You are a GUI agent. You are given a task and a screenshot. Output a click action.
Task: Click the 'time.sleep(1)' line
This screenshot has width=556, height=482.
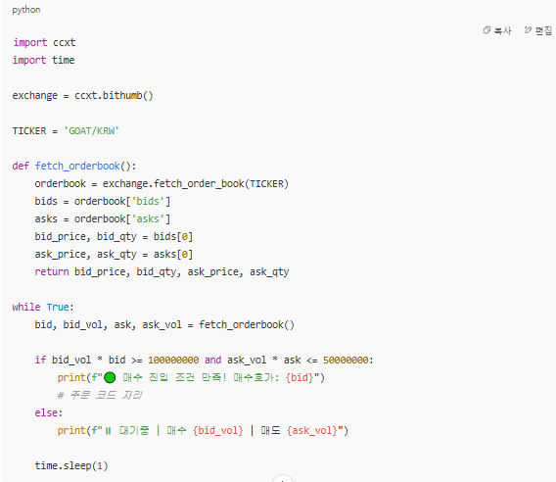click(71, 465)
